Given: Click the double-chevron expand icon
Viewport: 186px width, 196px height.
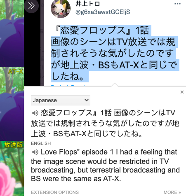Looking at the screenshot, I should 31,6.
